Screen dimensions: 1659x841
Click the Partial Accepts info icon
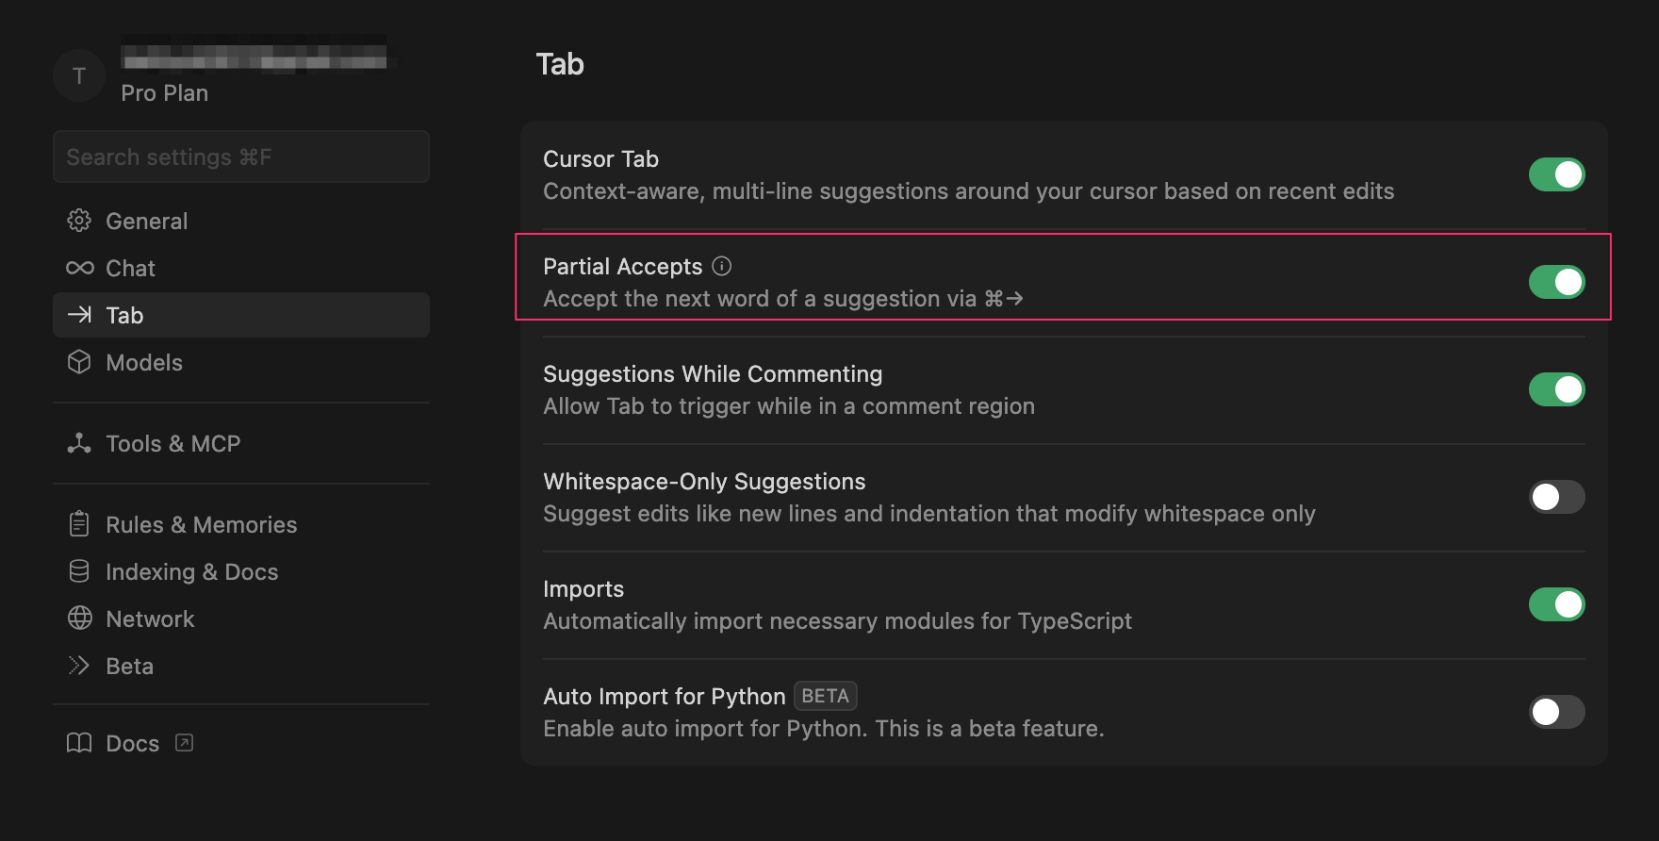click(722, 266)
